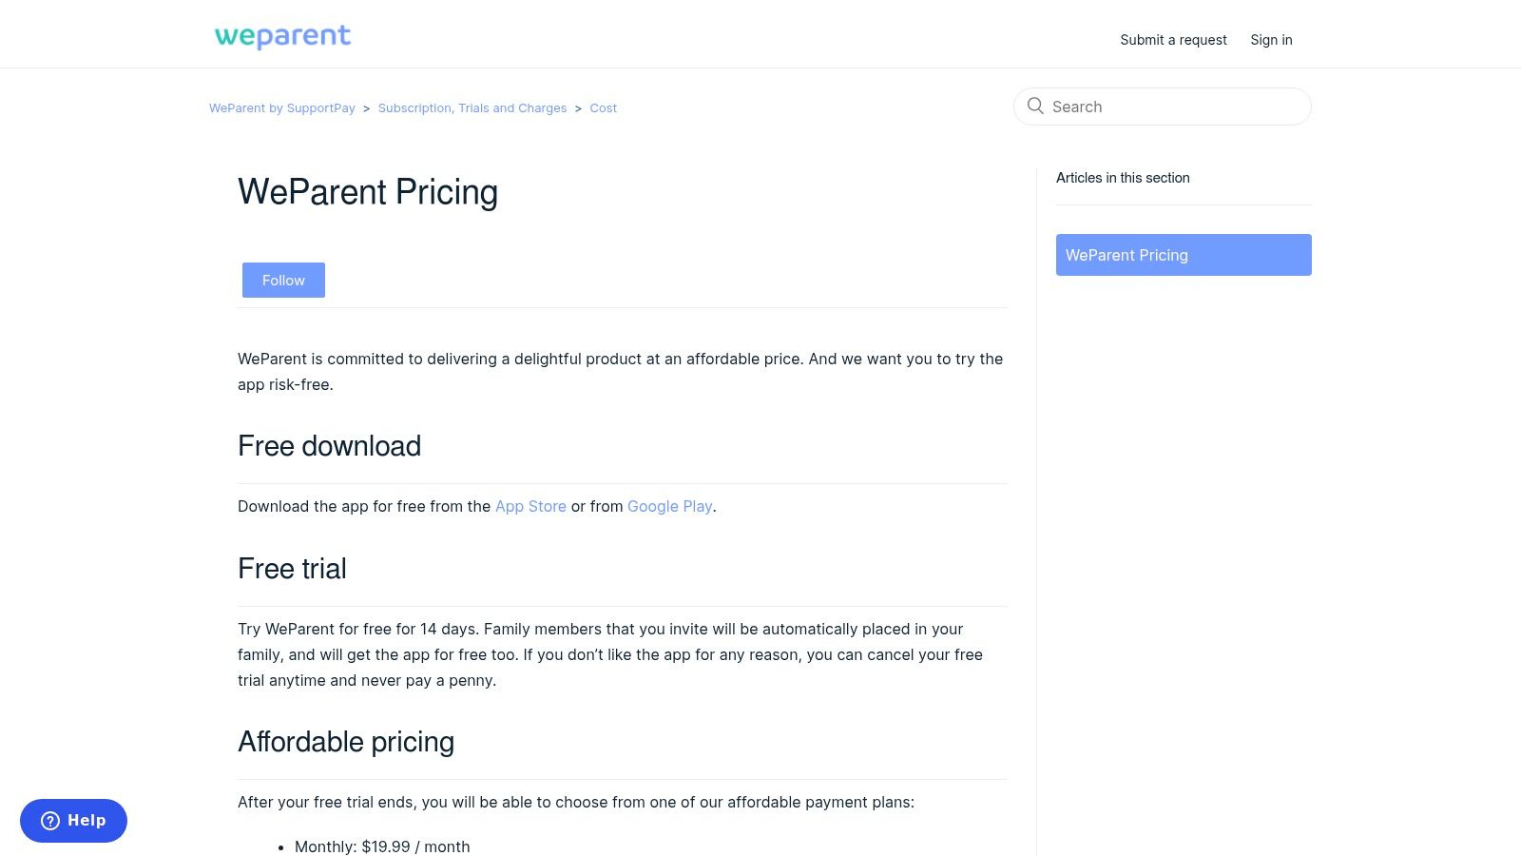
Task: Click the WeParent Pricing page title
Action: pos(368,192)
